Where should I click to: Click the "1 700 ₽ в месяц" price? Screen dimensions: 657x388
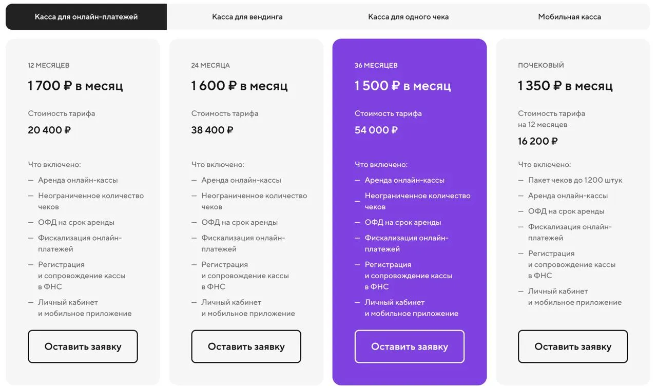tap(75, 86)
